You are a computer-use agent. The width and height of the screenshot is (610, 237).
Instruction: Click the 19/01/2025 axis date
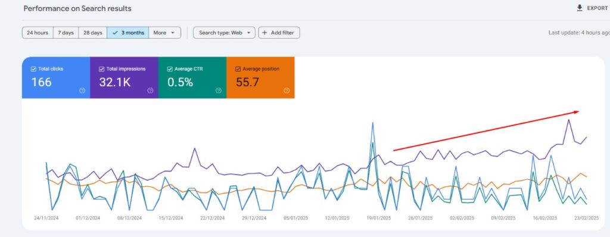coord(379,218)
